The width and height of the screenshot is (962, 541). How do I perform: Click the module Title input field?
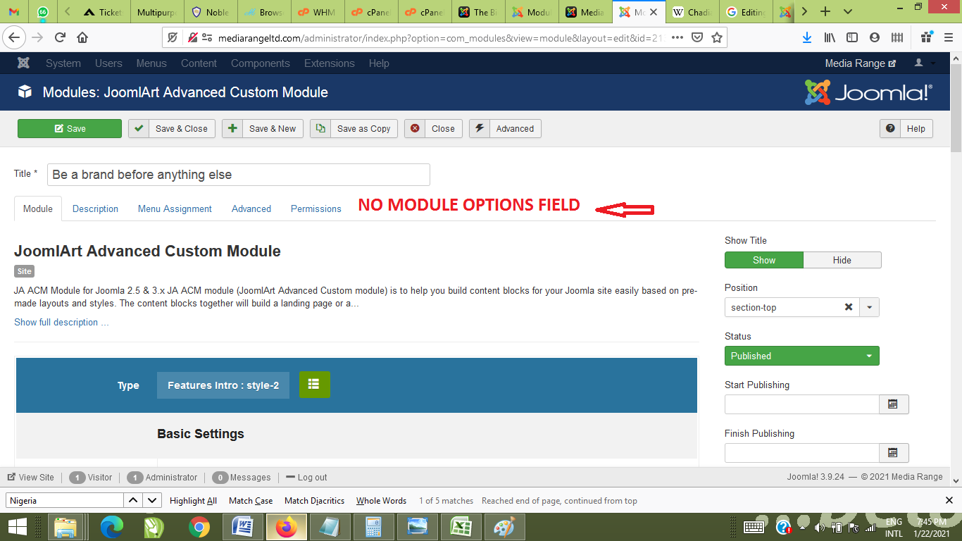(239, 175)
